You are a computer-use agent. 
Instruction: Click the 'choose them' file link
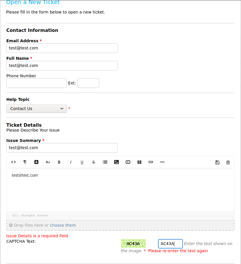pos(63,225)
